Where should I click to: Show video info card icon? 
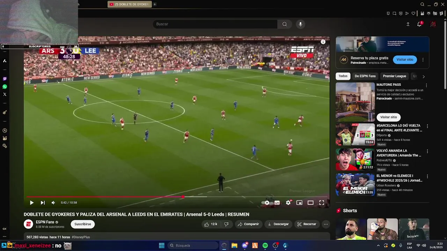tap(323, 42)
